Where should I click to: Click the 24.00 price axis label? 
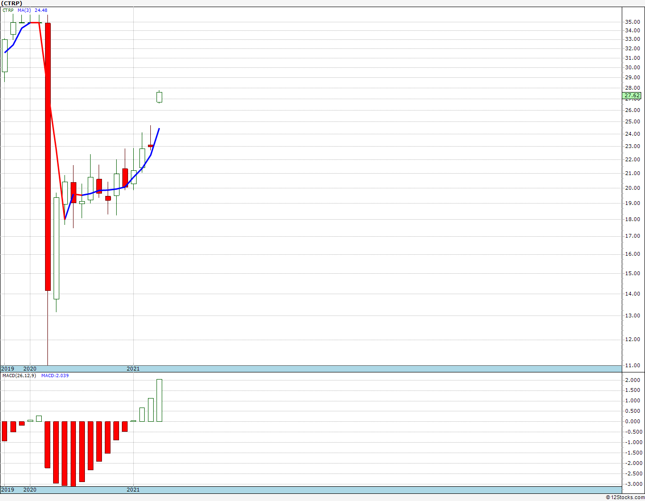click(632, 134)
